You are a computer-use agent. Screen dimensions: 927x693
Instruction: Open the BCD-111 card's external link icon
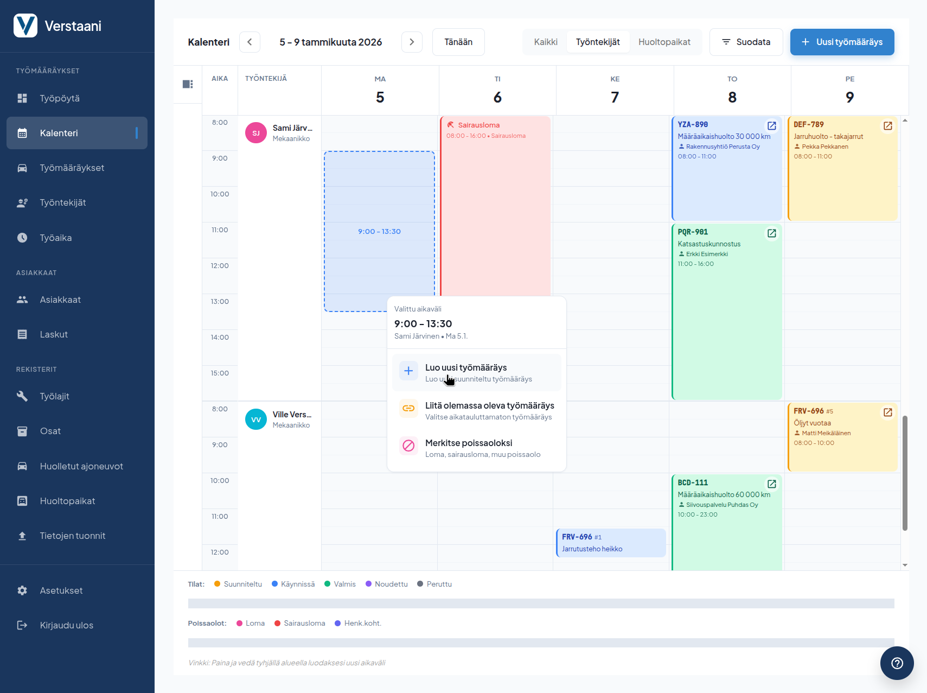pyautogui.click(x=771, y=484)
